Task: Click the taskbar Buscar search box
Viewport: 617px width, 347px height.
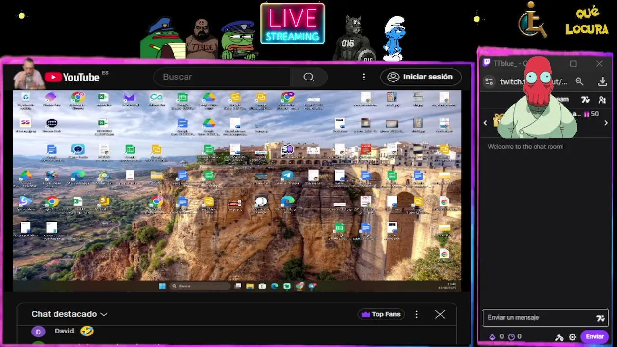Action: click(x=200, y=286)
